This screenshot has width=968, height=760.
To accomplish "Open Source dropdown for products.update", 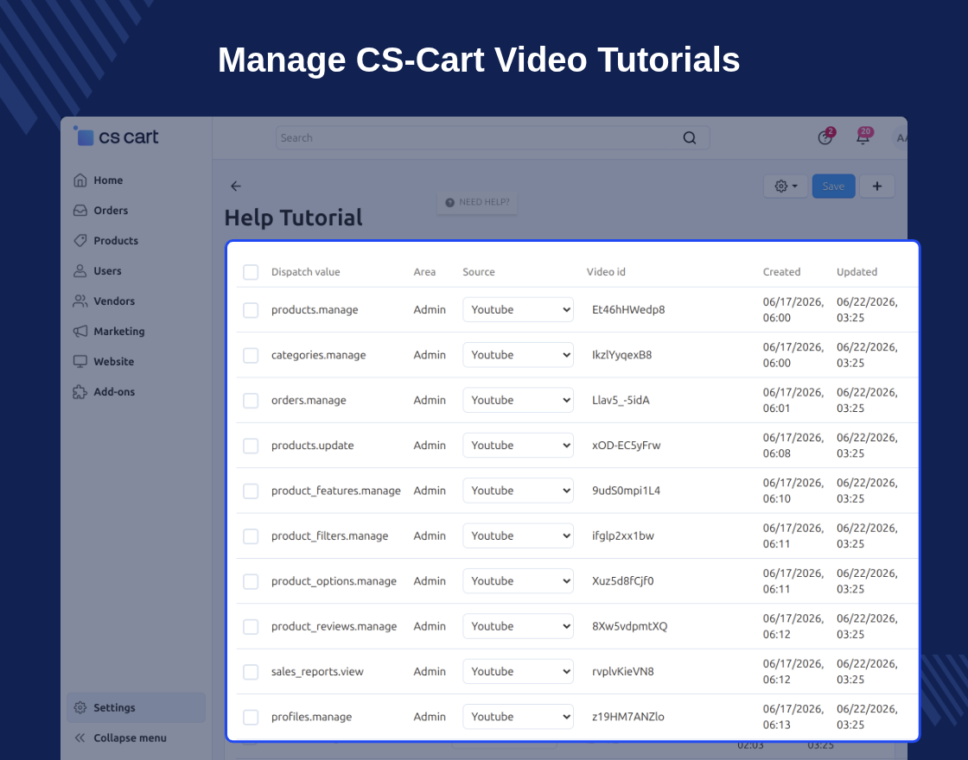I will 518,446.
